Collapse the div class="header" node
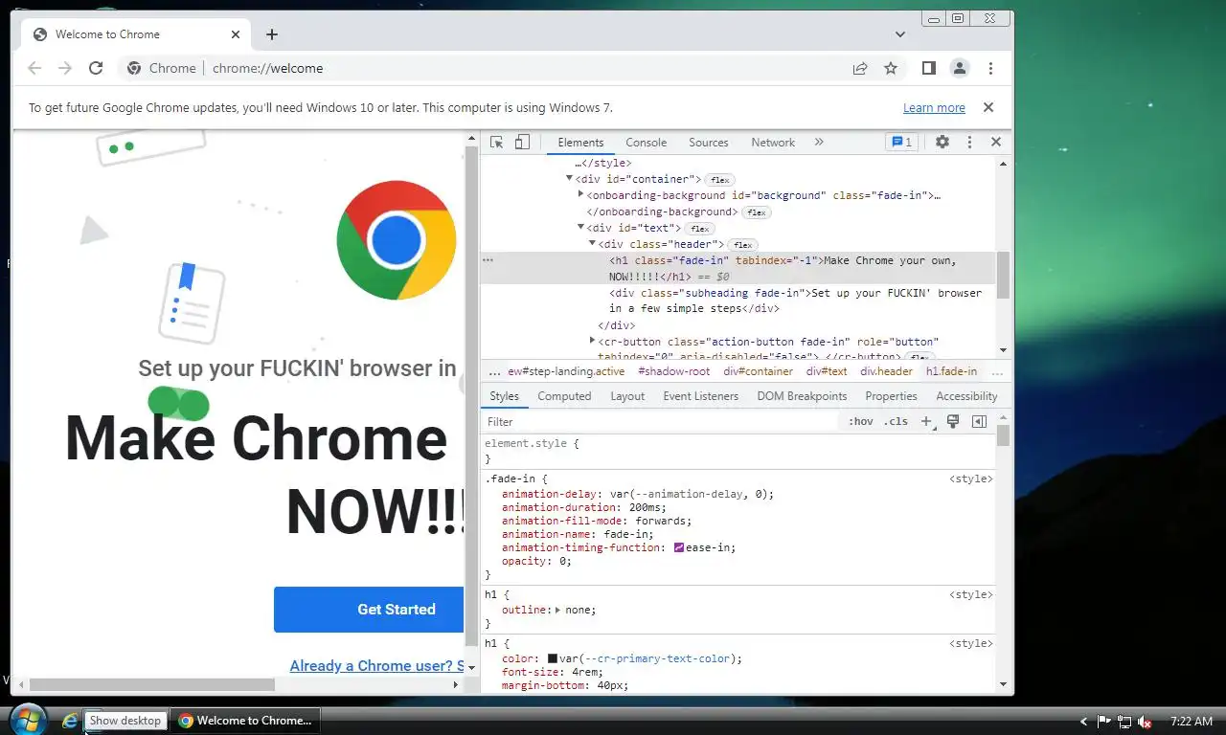 pos(592,243)
